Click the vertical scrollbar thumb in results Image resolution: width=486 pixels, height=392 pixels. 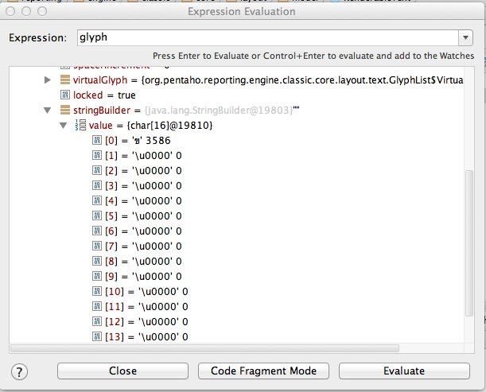pyautogui.click(x=469, y=243)
